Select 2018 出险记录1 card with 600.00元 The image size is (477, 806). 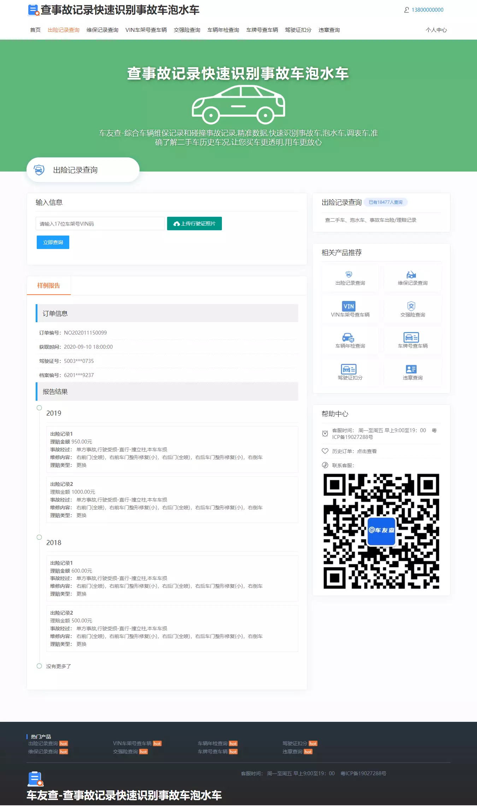(172, 578)
